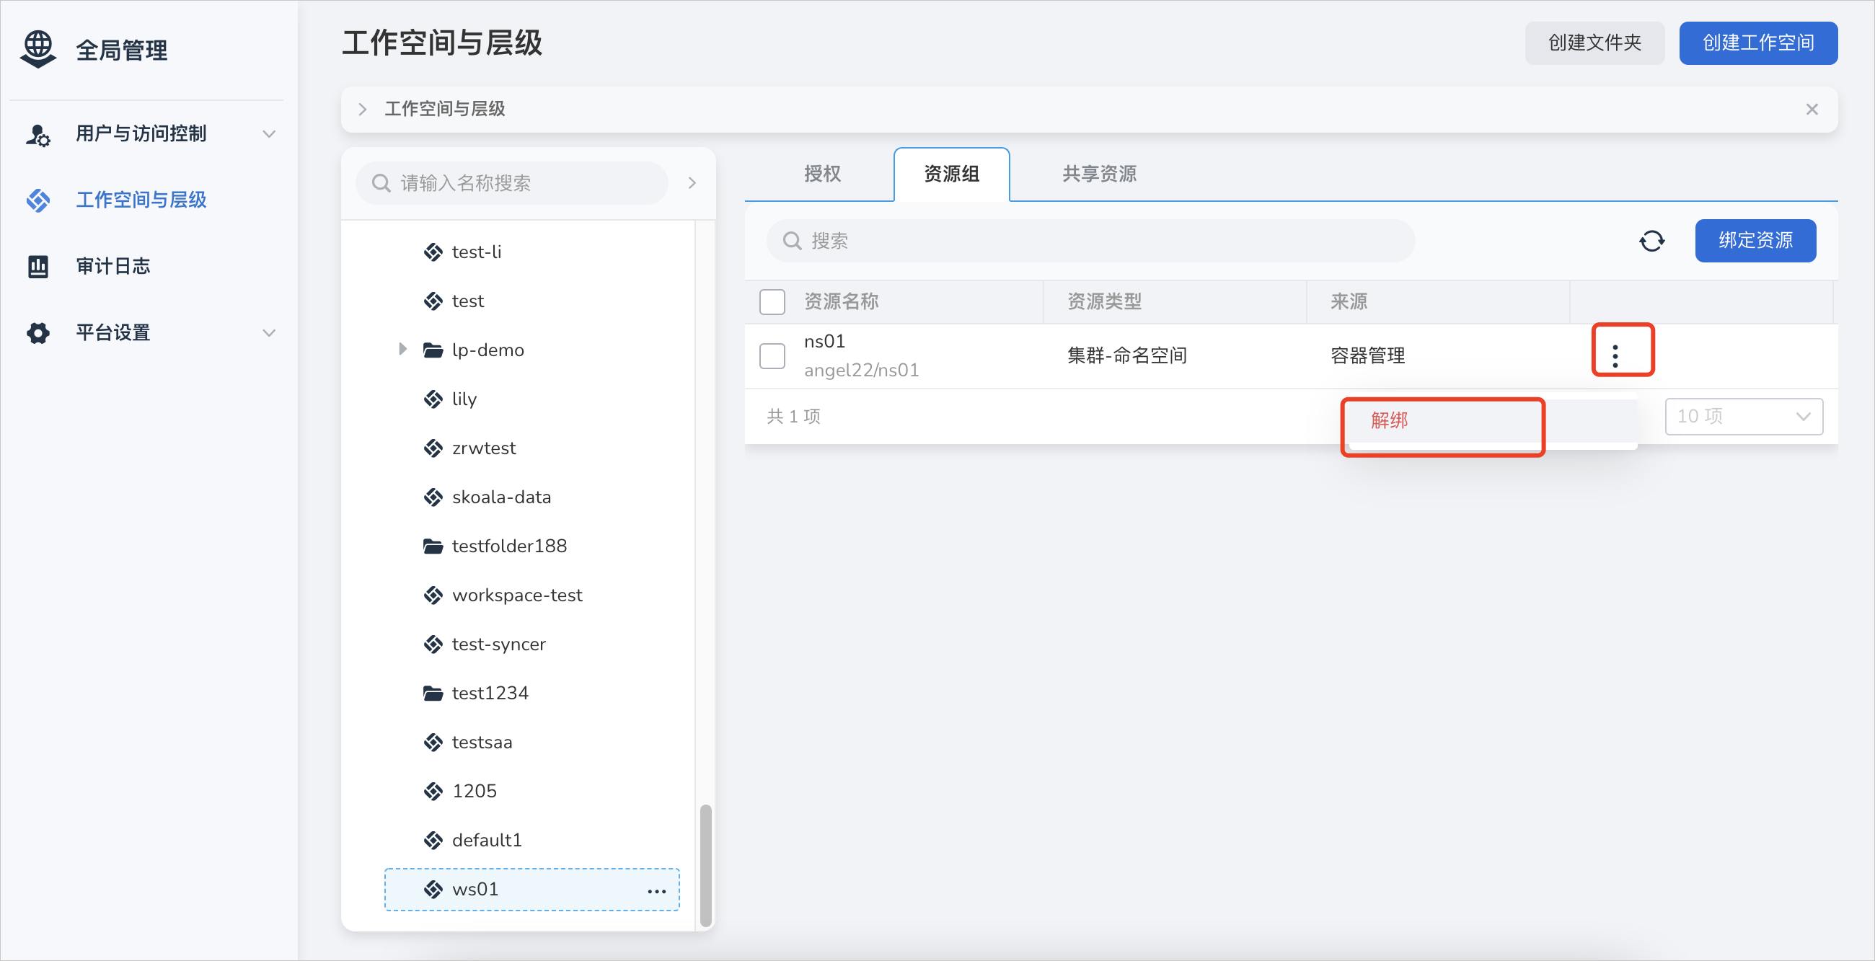Click the ns01 resource name
The height and width of the screenshot is (961, 1875).
[824, 342]
